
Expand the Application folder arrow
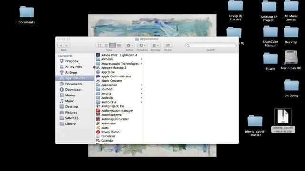(142, 85)
